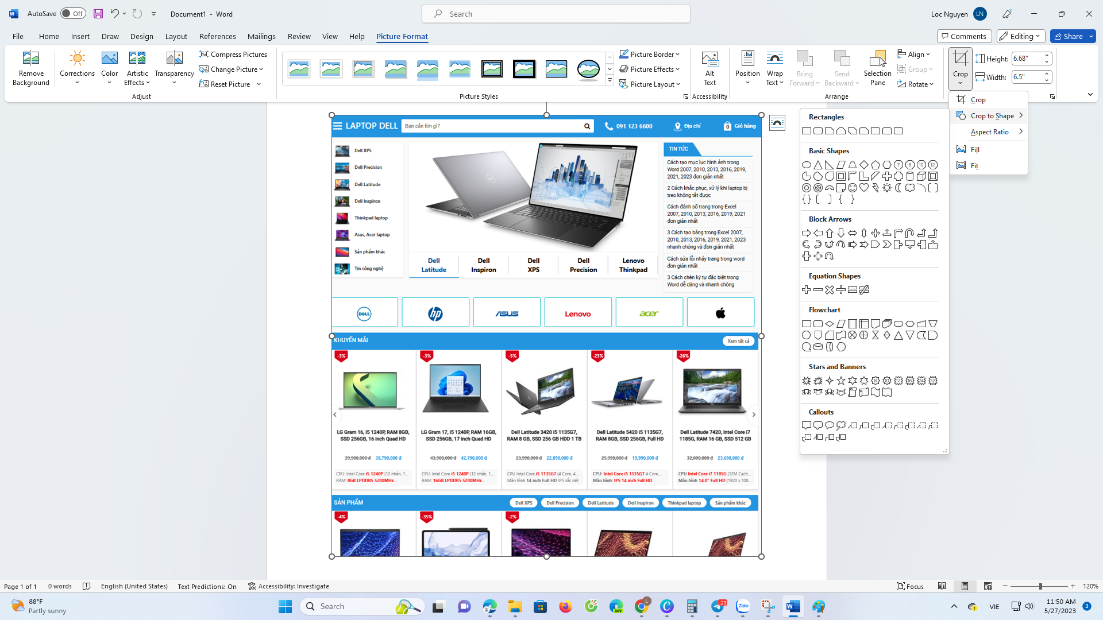Choose the Cloud thought bubble callout
Viewport: 1103px width, 620px height.
pyautogui.click(x=841, y=426)
